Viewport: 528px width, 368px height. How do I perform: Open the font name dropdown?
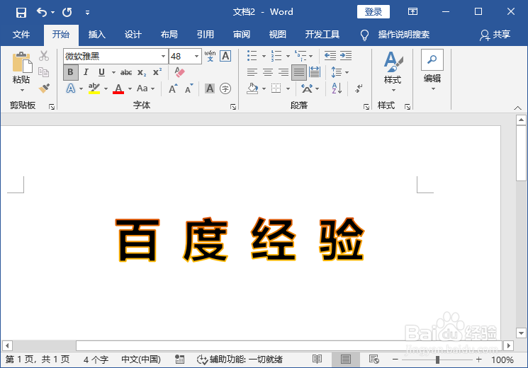tap(163, 56)
